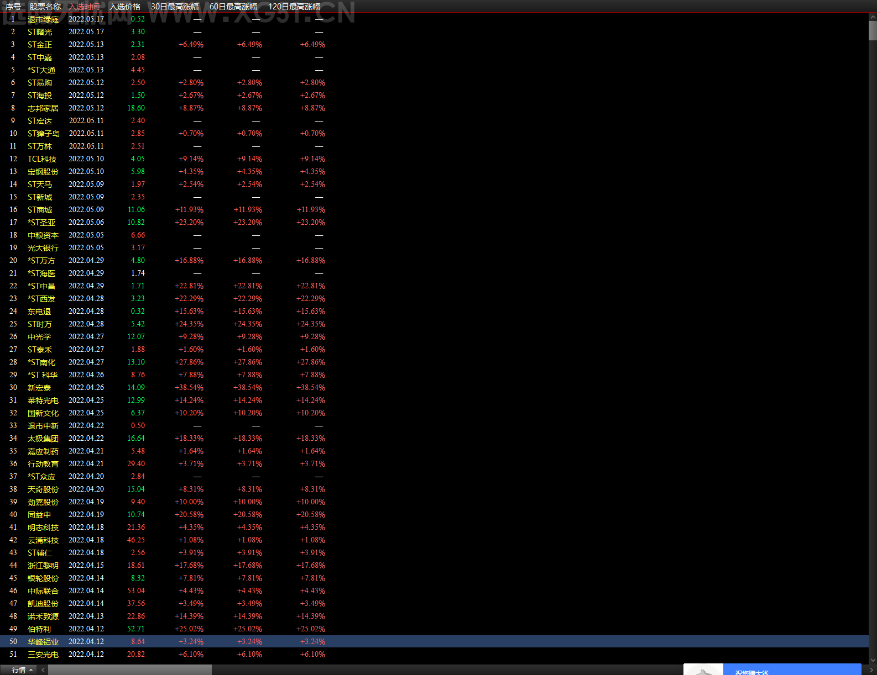Open the 行情 tab dropdown

pyautogui.click(x=23, y=670)
